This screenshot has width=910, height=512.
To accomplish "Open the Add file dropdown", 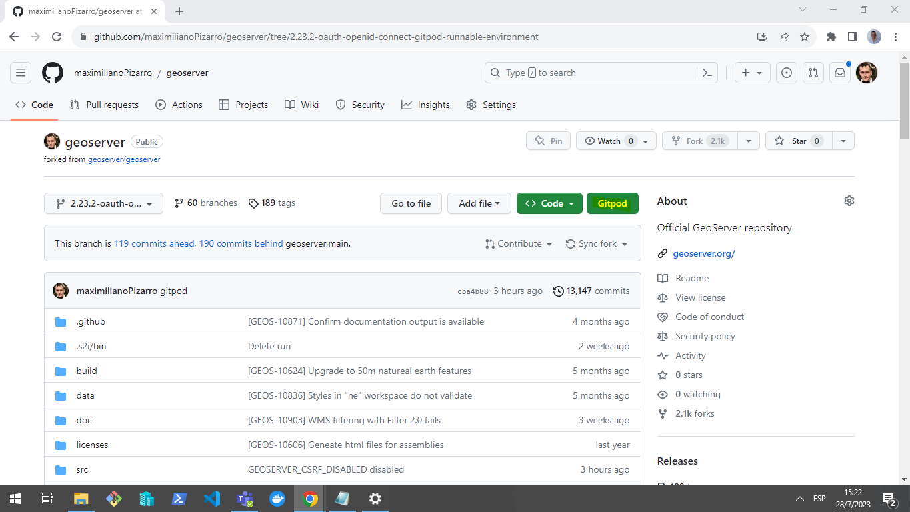I will (x=479, y=203).
